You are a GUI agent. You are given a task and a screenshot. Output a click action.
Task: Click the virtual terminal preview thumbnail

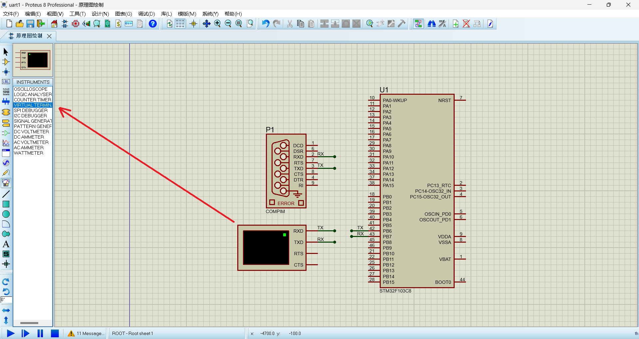coord(33,60)
